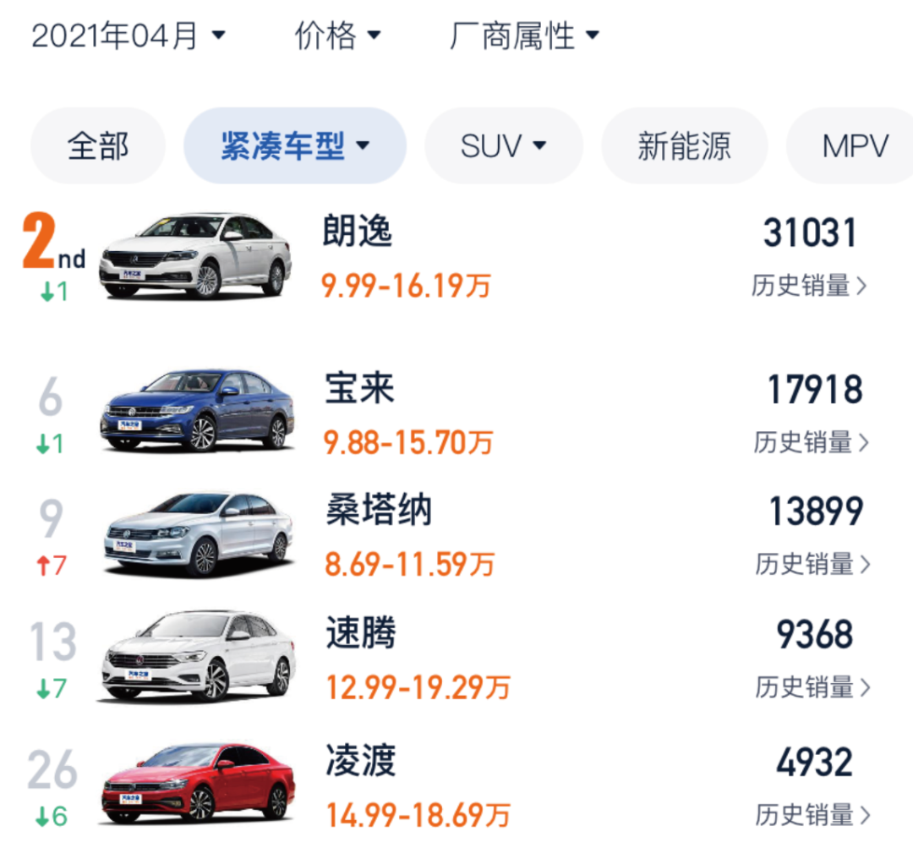Expand the 价格 price filter
This screenshot has height=864, width=913.
coord(337,36)
